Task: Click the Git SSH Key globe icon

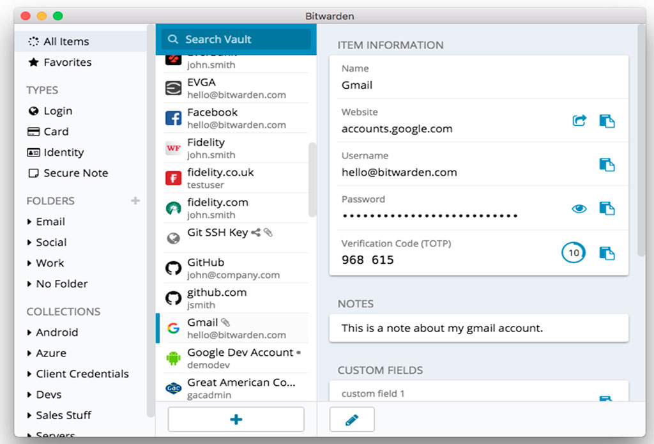Action: (x=173, y=238)
